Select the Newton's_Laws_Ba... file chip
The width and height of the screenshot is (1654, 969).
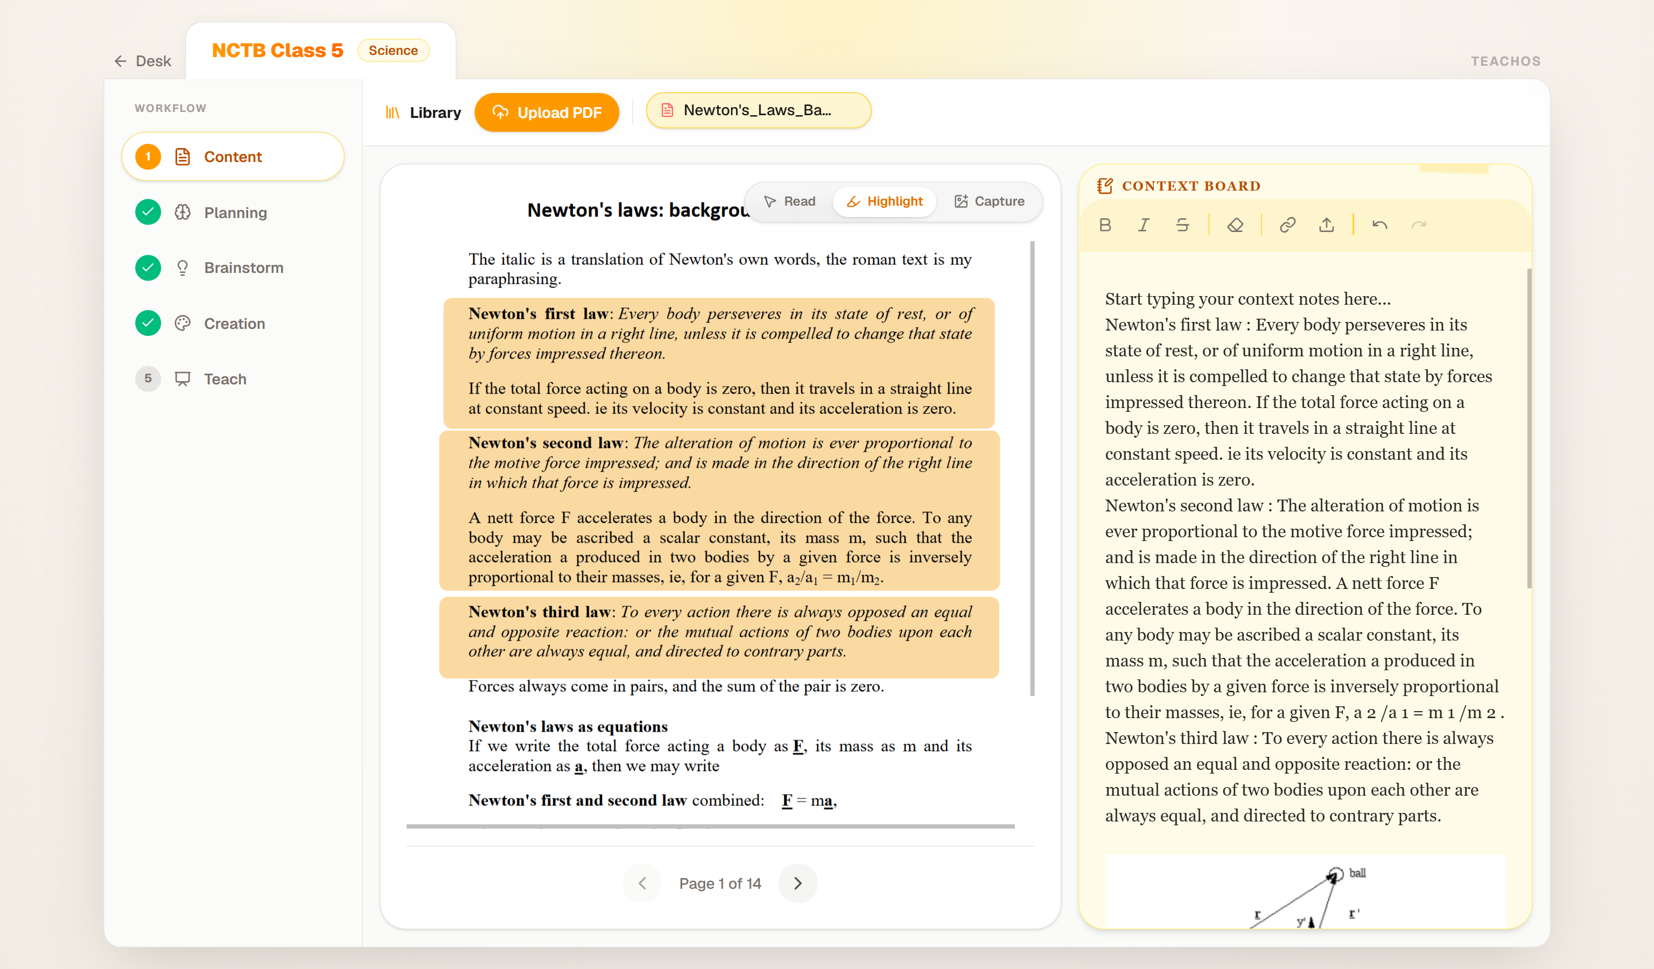tap(759, 110)
